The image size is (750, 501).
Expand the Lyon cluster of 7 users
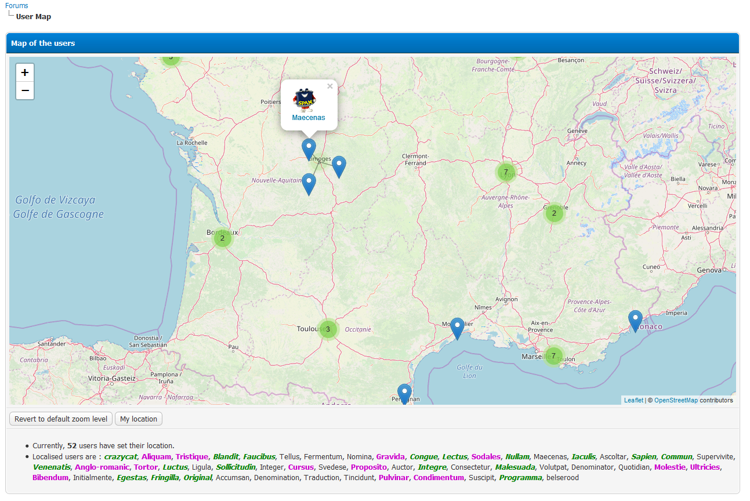click(x=506, y=172)
